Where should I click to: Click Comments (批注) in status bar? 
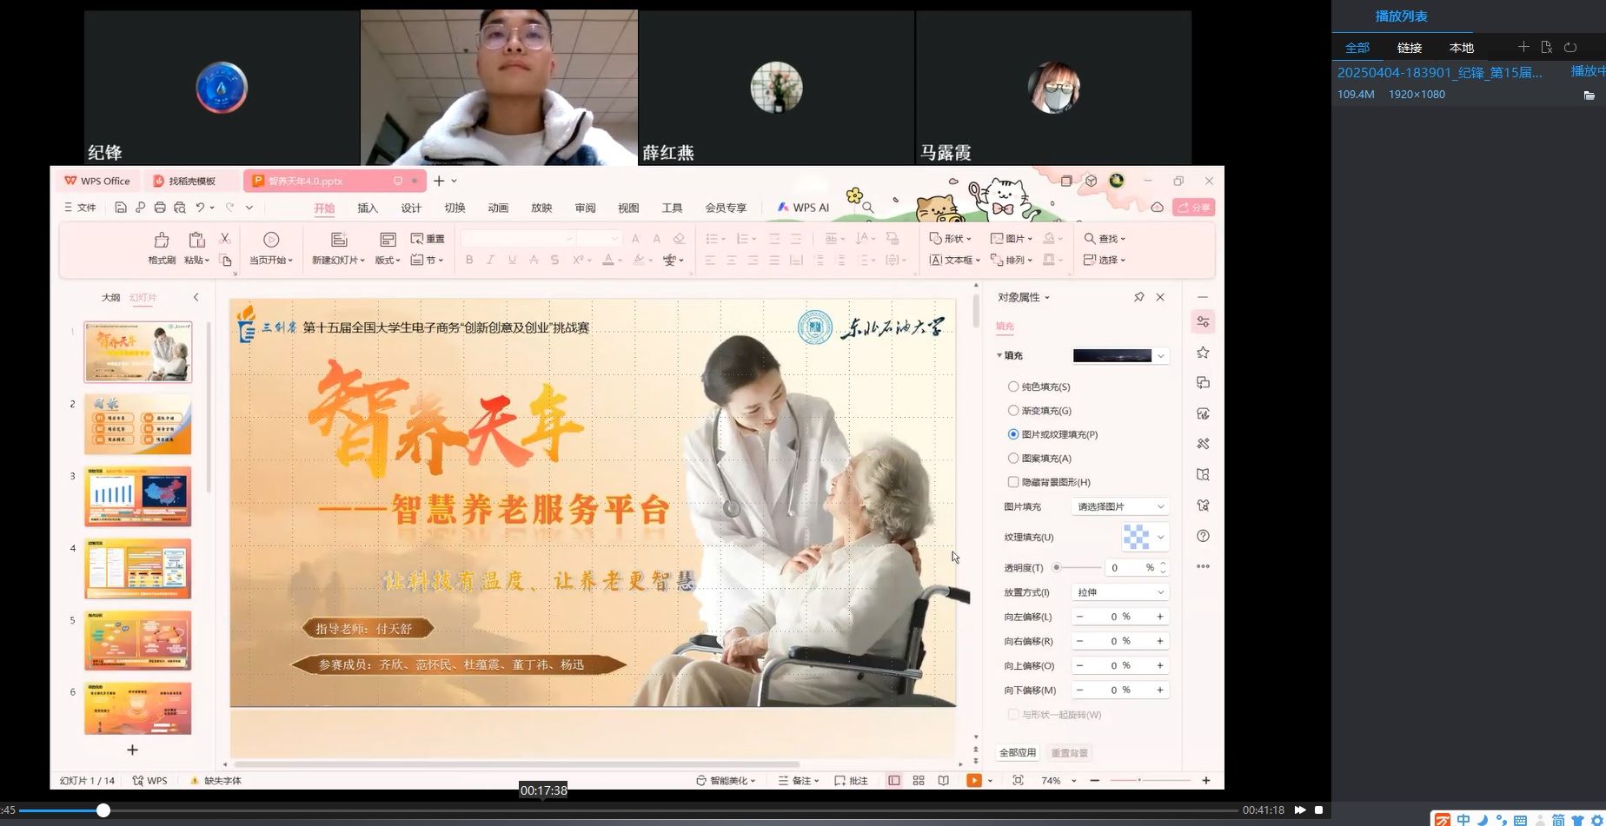tap(852, 781)
